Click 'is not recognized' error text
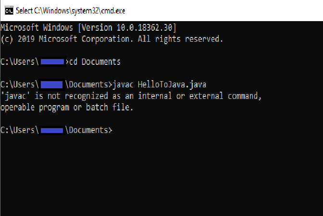Viewport: 323px width, 216px height. tap(71, 96)
